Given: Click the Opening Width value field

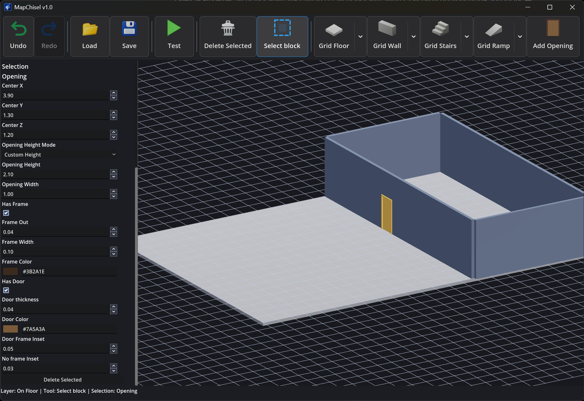Looking at the screenshot, I should (55, 194).
